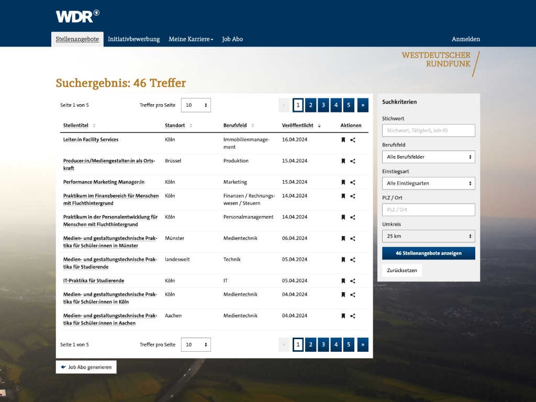Click 46 Stellenangebote anzeigen
The image size is (536, 402).
(428, 253)
